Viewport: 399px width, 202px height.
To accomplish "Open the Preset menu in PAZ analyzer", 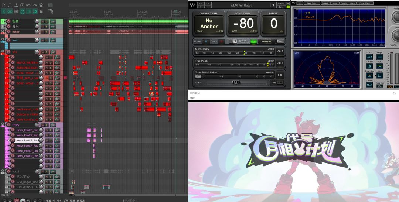I will click(x=325, y=3).
